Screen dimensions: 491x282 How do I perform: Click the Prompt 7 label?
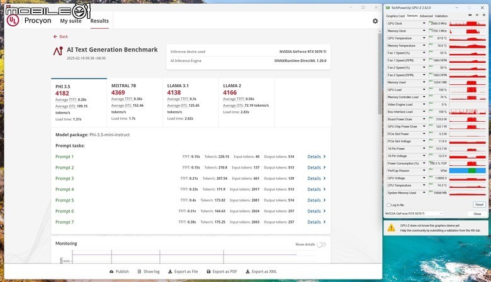coord(64,222)
